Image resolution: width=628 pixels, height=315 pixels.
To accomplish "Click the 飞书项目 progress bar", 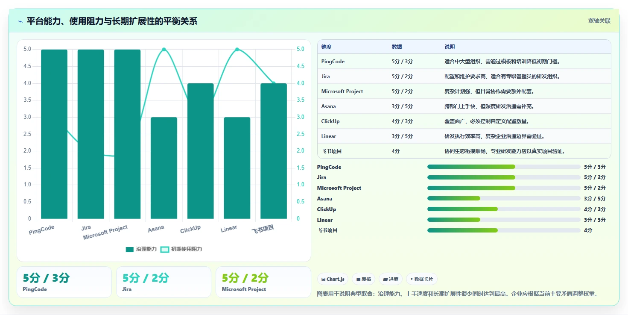I will [504, 230].
